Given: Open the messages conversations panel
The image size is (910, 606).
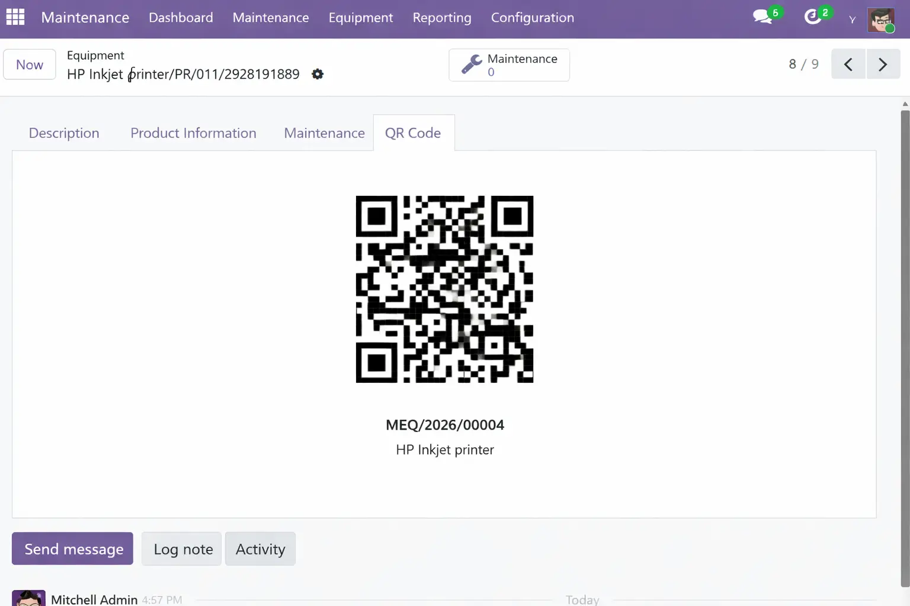Looking at the screenshot, I should coord(762,17).
